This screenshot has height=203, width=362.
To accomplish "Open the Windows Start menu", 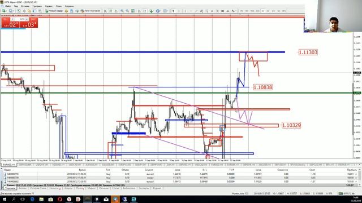I will pos(4,199).
